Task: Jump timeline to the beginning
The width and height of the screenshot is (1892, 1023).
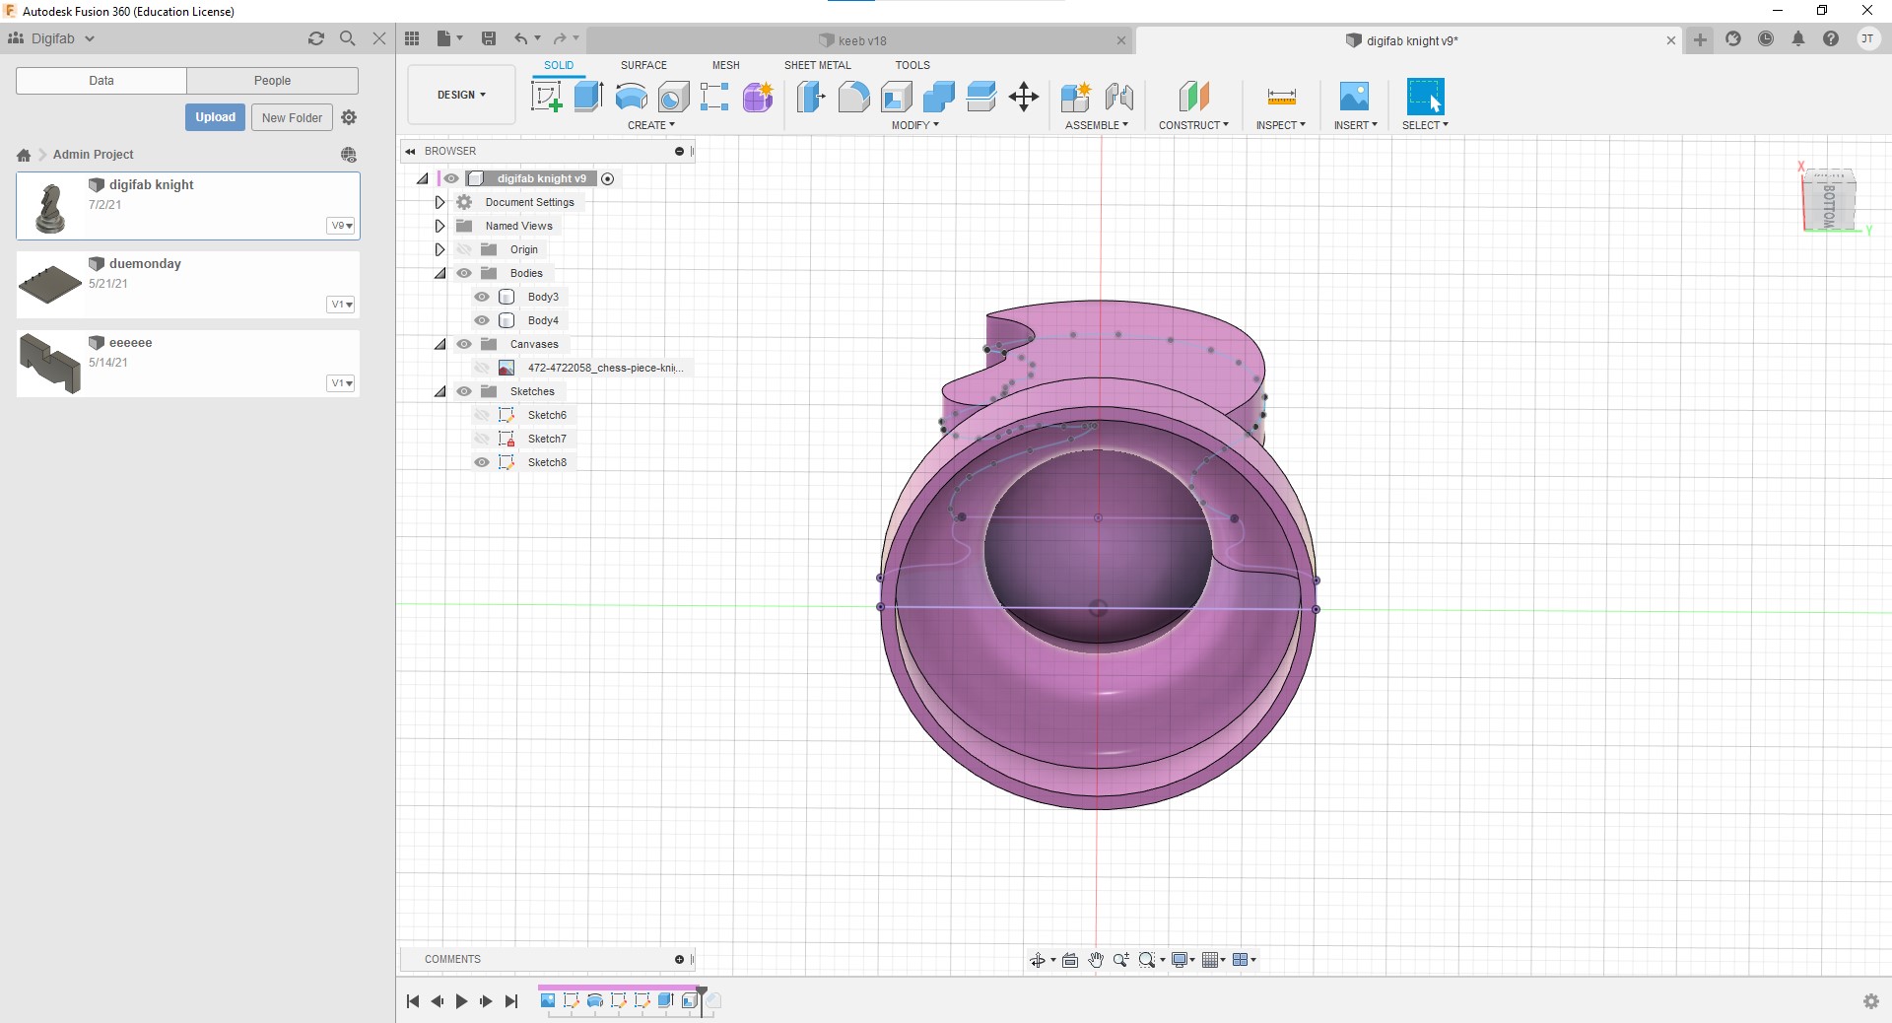Action: 413,1001
